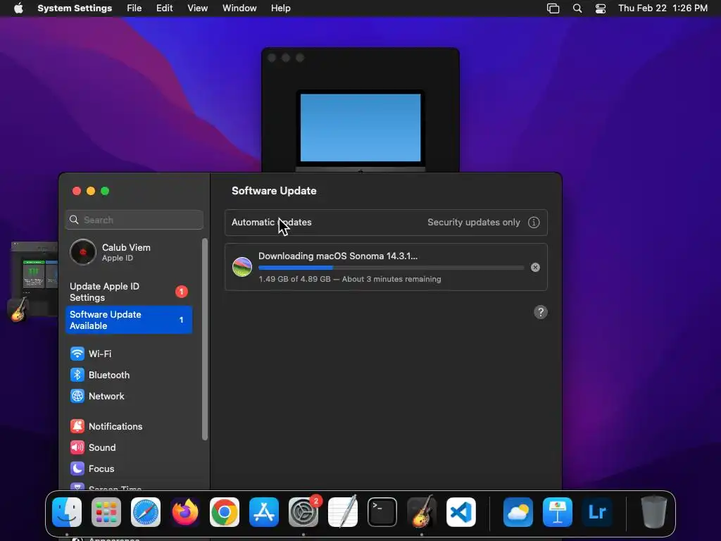Open GarageBand from the Dock

[422, 511]
